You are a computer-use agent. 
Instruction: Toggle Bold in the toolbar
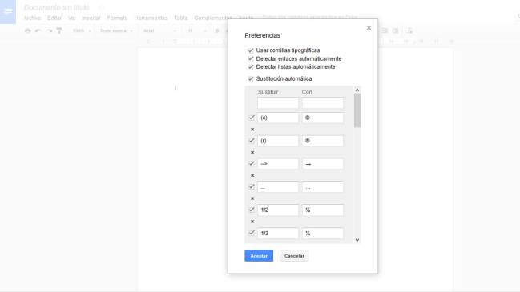217,30
